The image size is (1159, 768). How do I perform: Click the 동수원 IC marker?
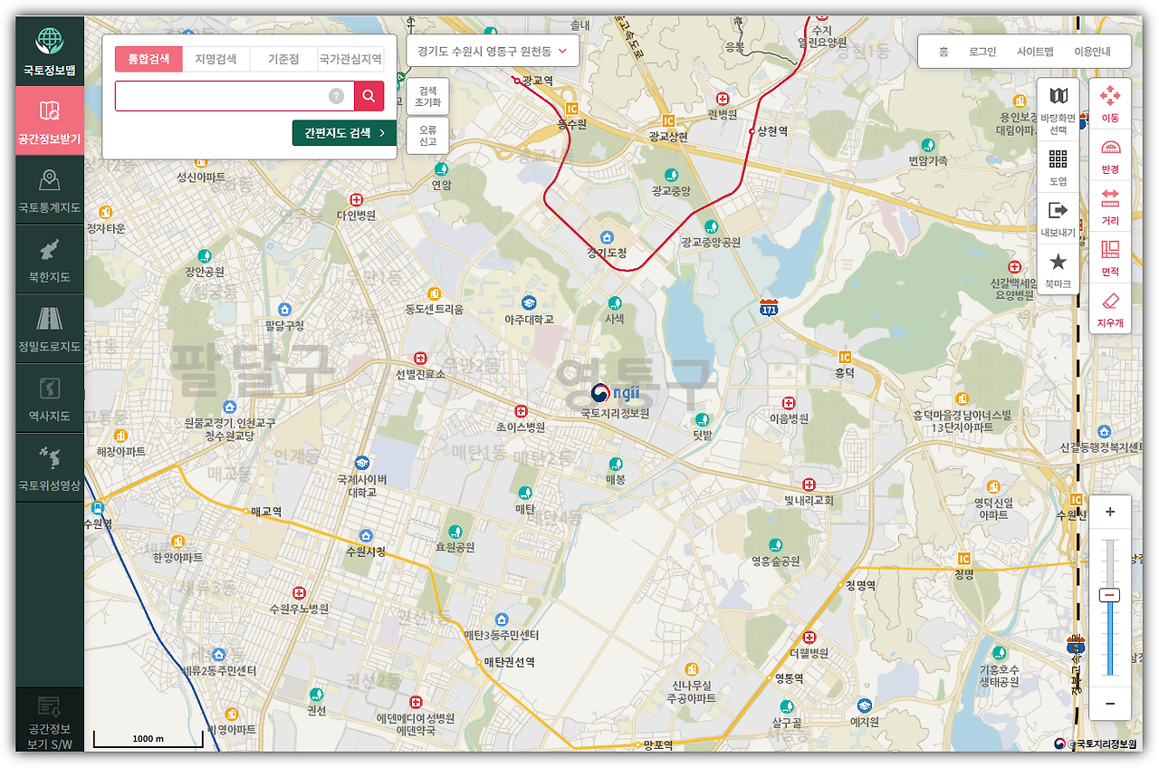(571, 109)
